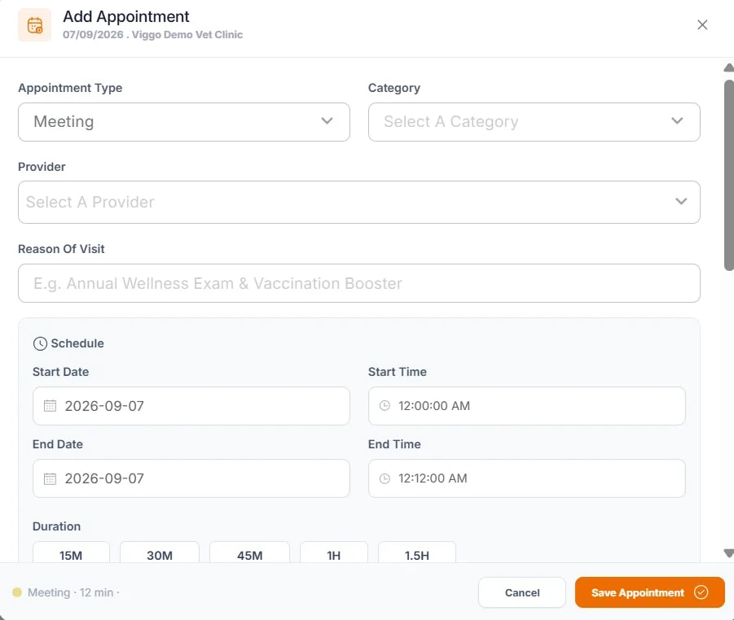Click the 'End Time' label
734x620 pixels.
pyautogui.click(x=394, y=444)
